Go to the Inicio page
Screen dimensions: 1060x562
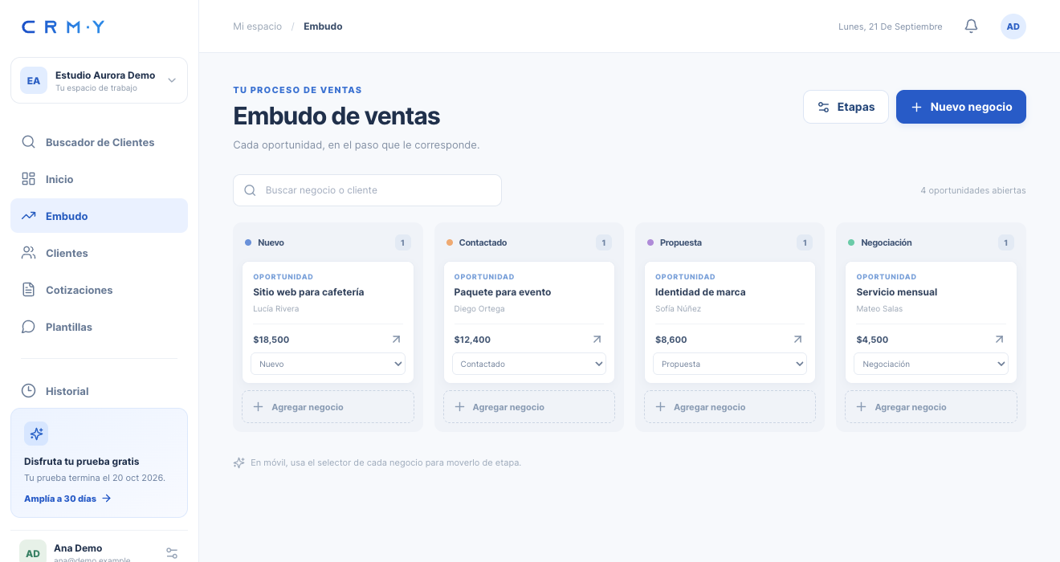click(99, 179)
